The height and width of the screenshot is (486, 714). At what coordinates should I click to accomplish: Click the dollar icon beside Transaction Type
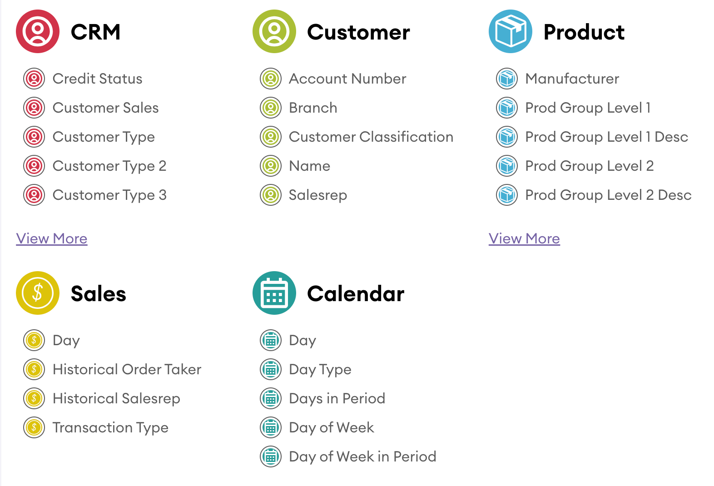34,427
